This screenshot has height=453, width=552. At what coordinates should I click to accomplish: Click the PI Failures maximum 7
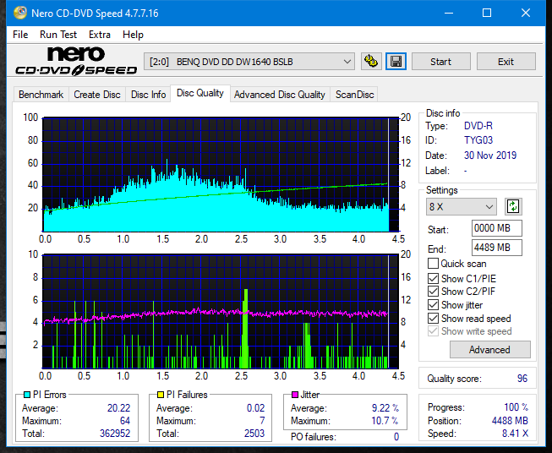(x=262, y=421)
